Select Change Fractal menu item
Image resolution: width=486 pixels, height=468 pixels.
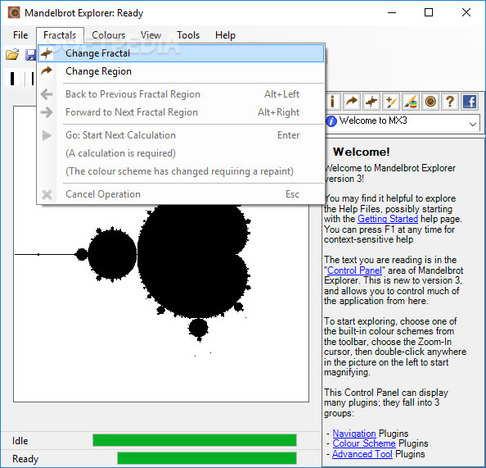[x=181, y=53]
